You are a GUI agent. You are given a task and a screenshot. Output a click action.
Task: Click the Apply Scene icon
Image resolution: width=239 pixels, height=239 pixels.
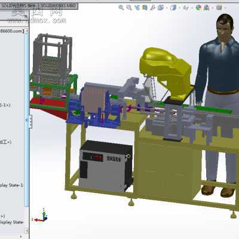pyautogui.click(x=207, y=8)
